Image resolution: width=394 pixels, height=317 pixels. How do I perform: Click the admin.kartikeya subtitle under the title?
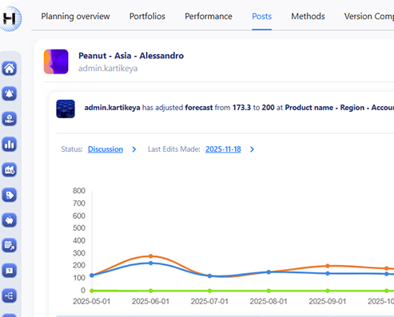(x=108, y=69)
